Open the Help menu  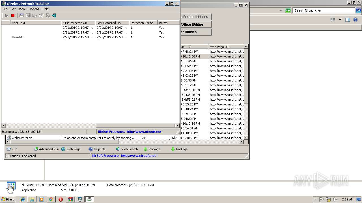coord(46,9)
